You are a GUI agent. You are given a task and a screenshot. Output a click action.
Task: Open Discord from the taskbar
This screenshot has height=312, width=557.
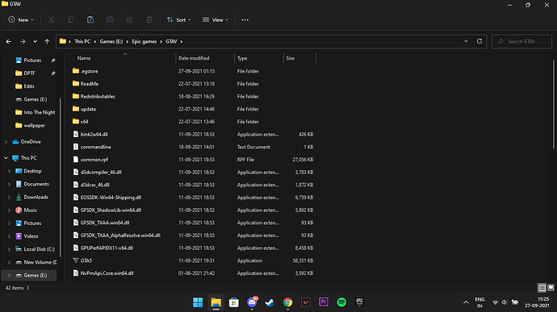pyautogui.click(x=252, y=302)
